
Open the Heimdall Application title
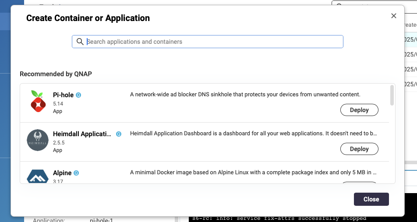[x=82, y=134]
